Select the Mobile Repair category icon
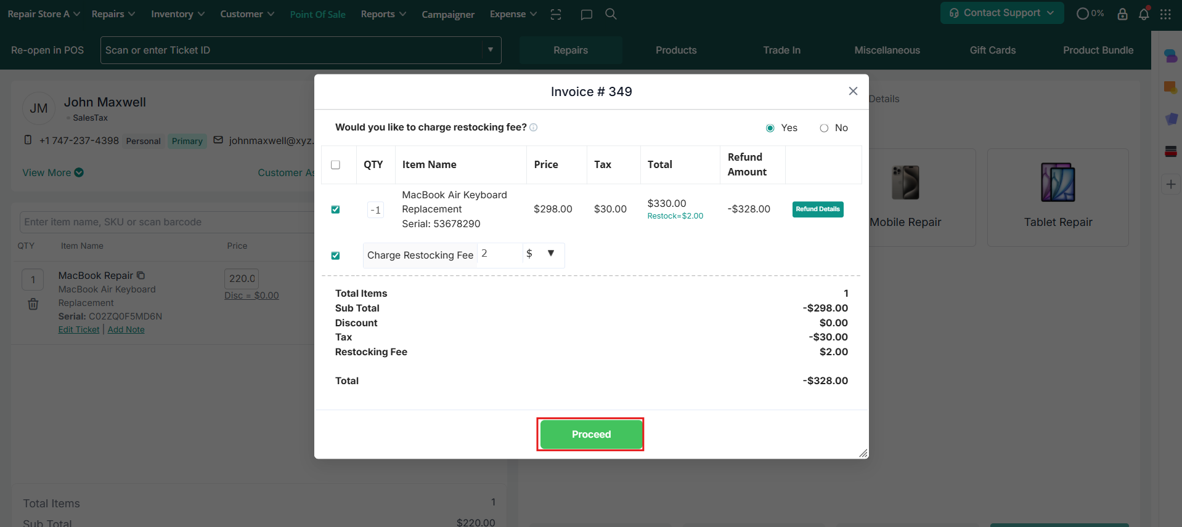The image size is (1182, 527). point(905,182)
